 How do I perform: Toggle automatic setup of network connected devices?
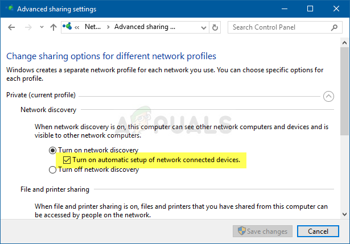[x=67, y=160]
